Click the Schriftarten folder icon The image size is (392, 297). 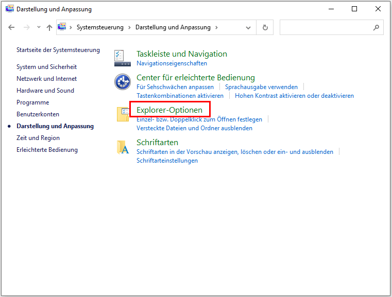(x=123, y=147)
